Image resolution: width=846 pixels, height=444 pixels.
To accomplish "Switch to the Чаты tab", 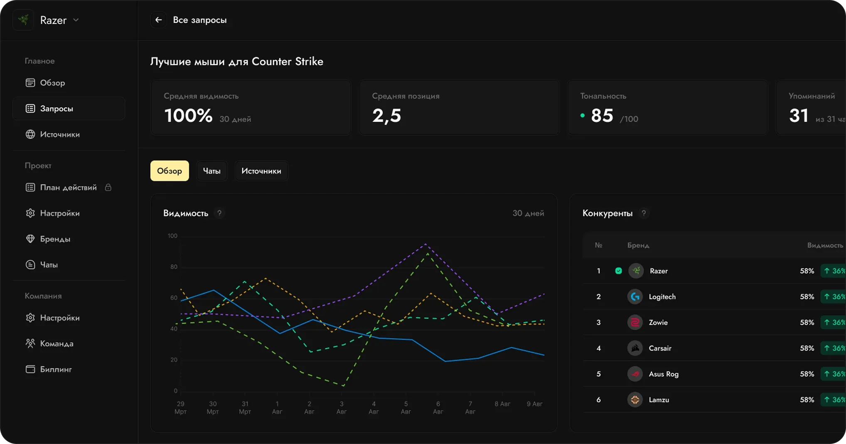I will coord(211,171).
